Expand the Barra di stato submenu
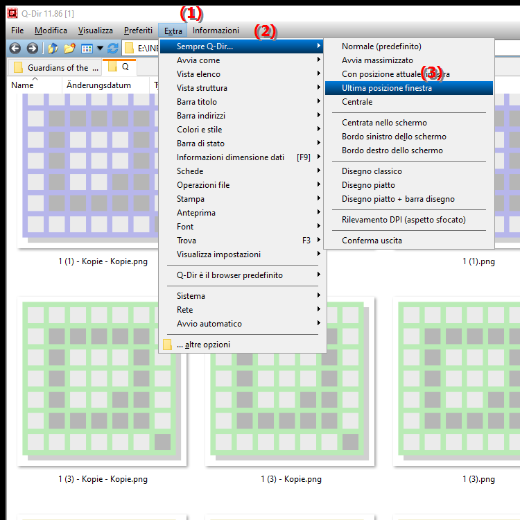This screenshot has width=520, height=520. (x=241, y=144)
